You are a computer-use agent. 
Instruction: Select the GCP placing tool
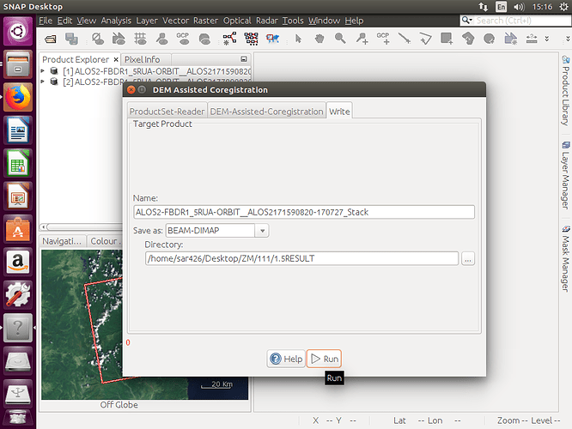pyautogui.click(x=383, y=39)
